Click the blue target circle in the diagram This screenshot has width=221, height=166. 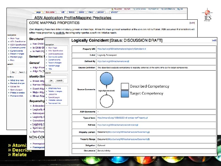tap(107, 79)
